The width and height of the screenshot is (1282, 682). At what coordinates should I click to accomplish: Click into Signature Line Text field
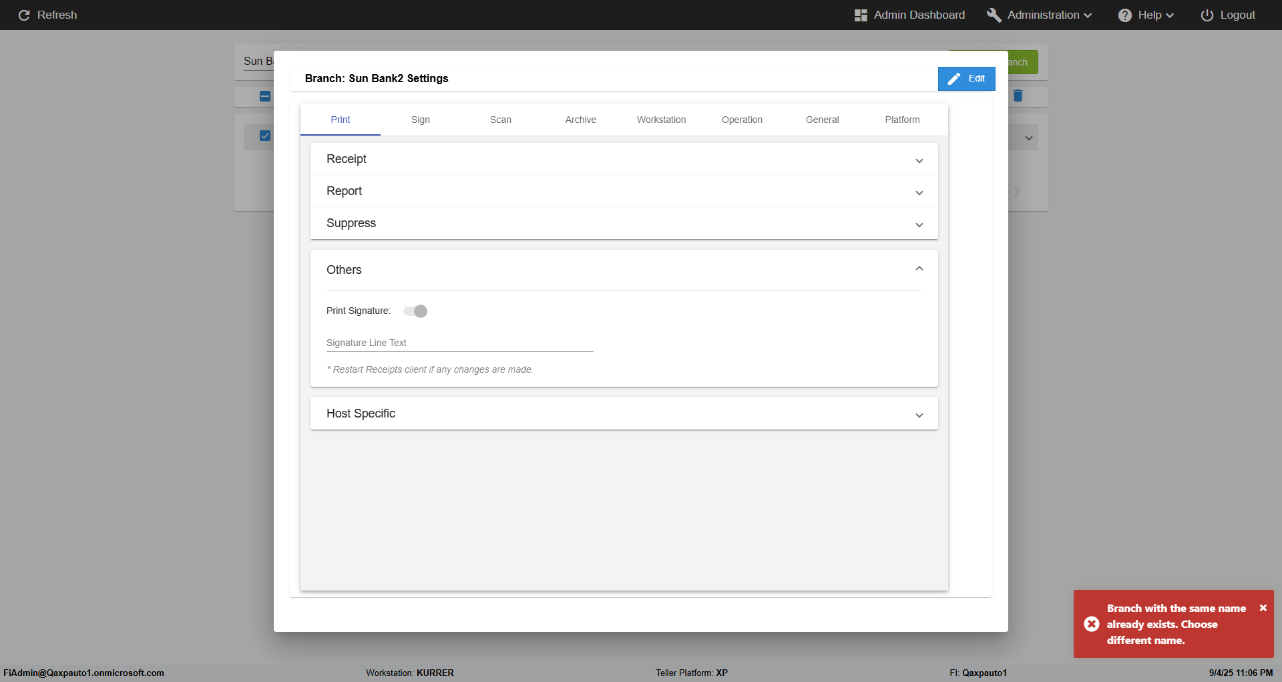459,343
